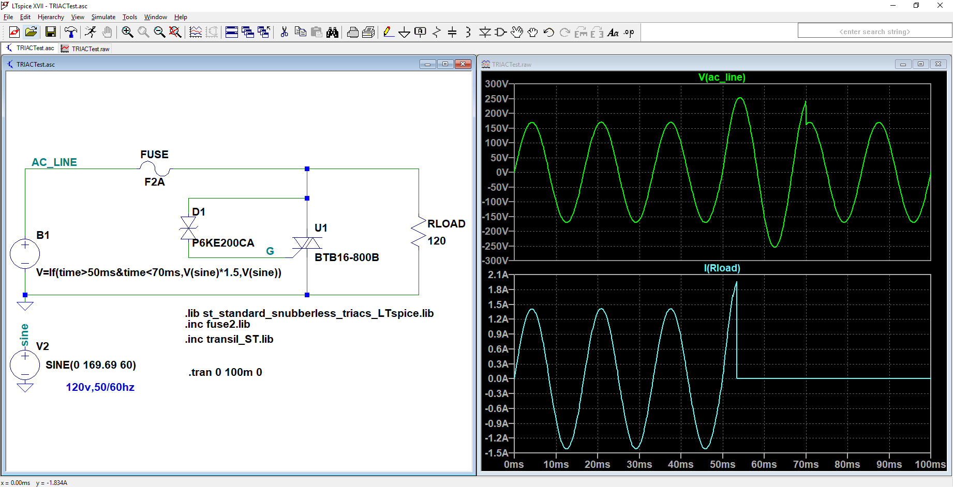953x487 pixels.
Task: Select the Place Inductor tool
Action: (x=468, y=32)
